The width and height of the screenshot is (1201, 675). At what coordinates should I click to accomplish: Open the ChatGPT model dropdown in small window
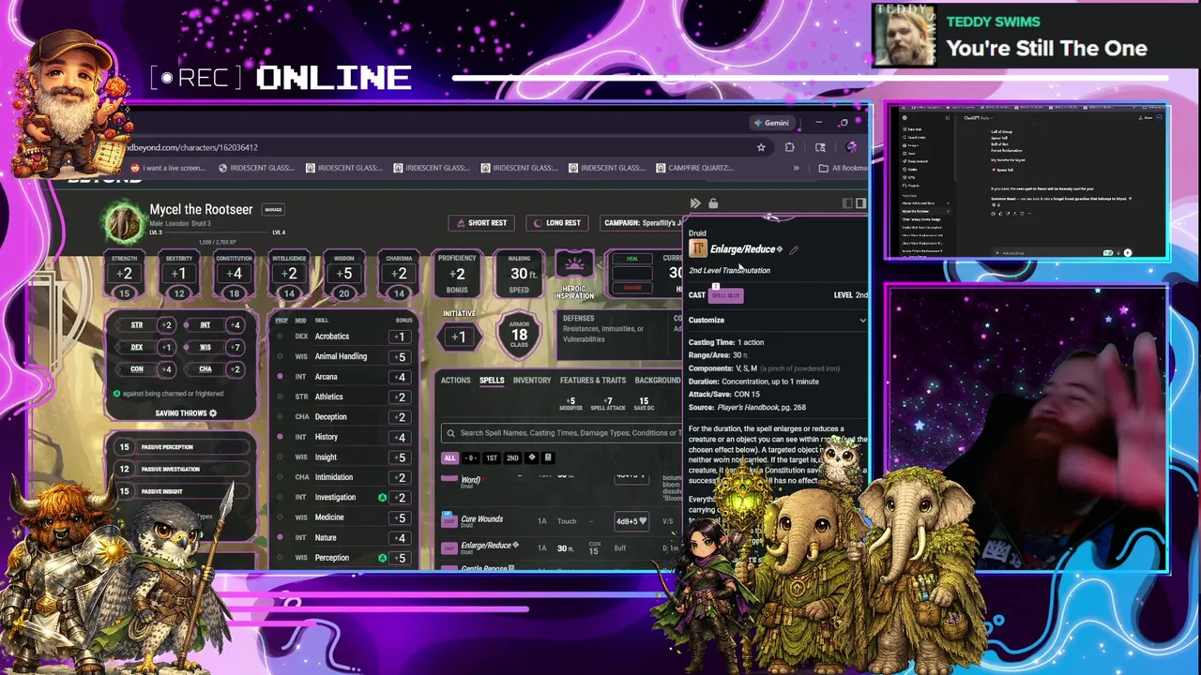pyautogui.click(x=979, y=118)
